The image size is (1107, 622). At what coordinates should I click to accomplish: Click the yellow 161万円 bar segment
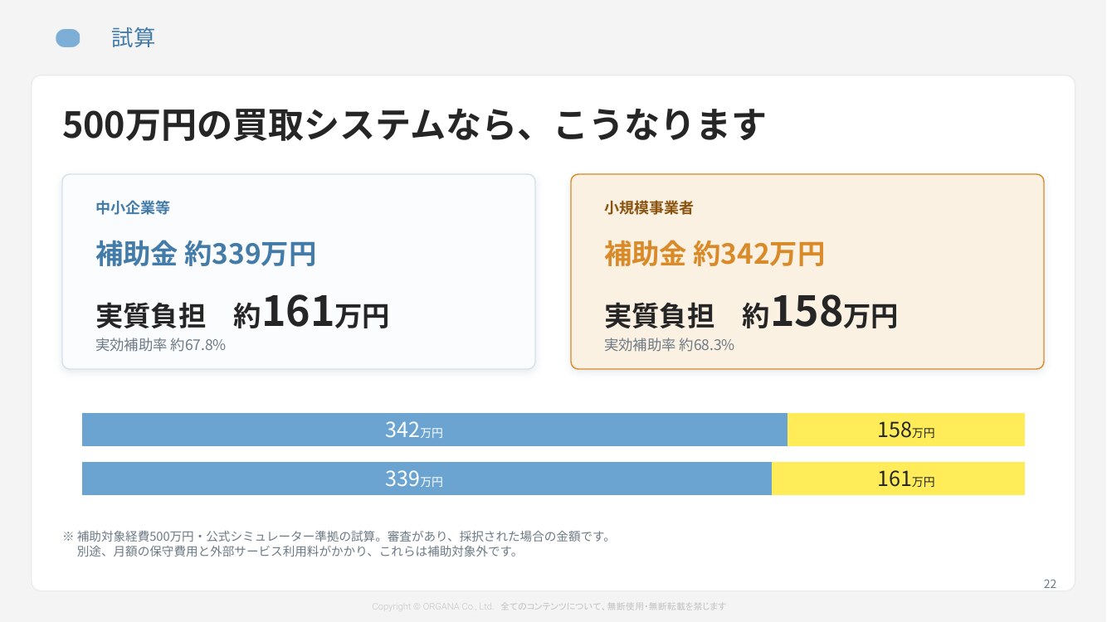pyautogui.click(x=898, y=479)
